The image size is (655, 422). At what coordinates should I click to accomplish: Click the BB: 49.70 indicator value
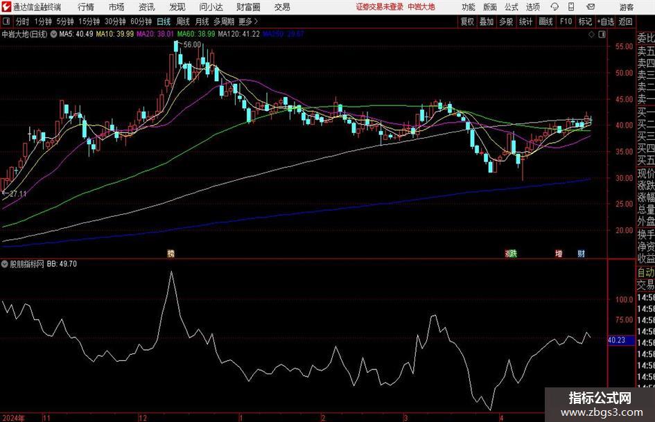coord(62,264)
